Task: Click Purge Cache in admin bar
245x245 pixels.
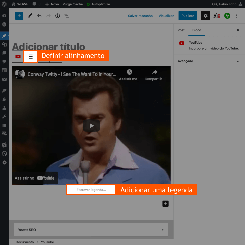Action: click(x=72, y=4)
